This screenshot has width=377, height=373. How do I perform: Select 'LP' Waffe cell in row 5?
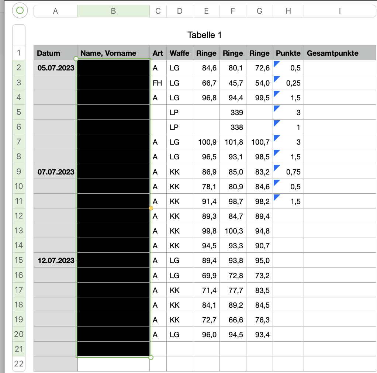click(x=180, y=112)
